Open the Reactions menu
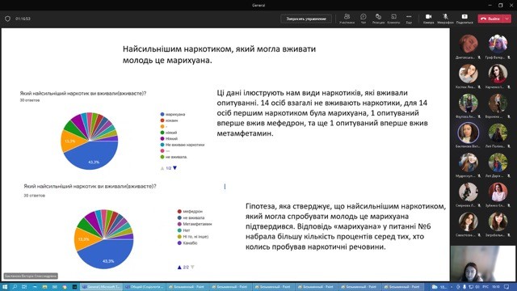The image size is (517, 291). tap(378, 19)
